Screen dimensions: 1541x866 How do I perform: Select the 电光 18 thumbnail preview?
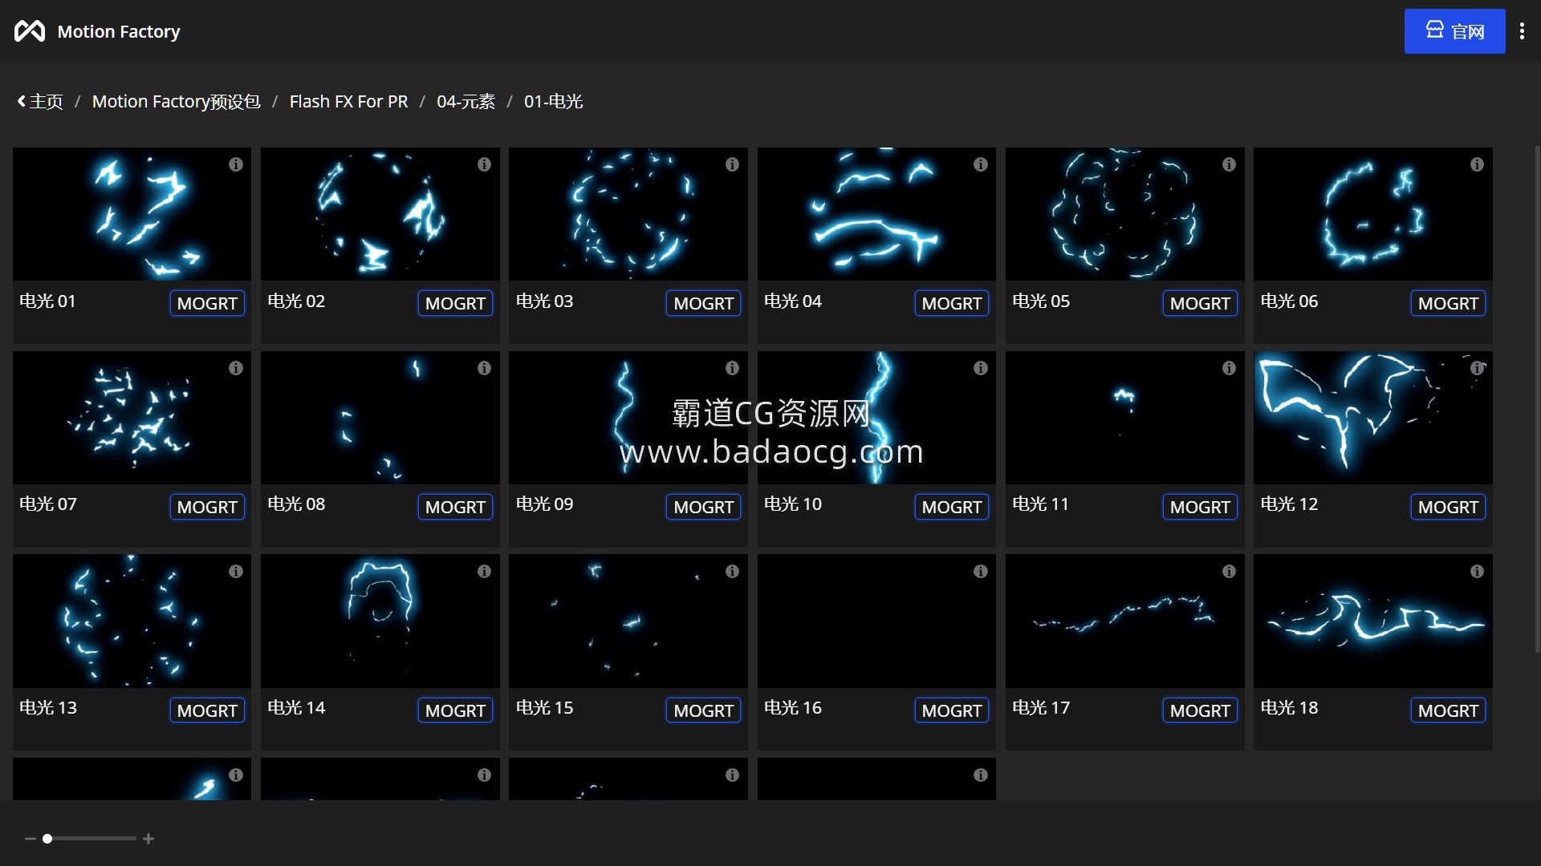click(1372, 621)
